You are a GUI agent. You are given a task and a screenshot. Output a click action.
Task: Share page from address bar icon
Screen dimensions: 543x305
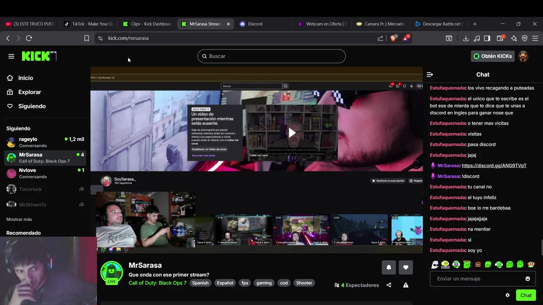click(x=381, y=38)
